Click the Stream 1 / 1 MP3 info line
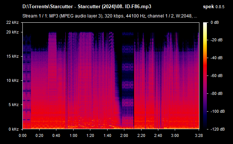The image size is (233, 144). [110, 16]
